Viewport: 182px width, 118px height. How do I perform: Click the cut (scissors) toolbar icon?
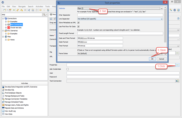29,10
